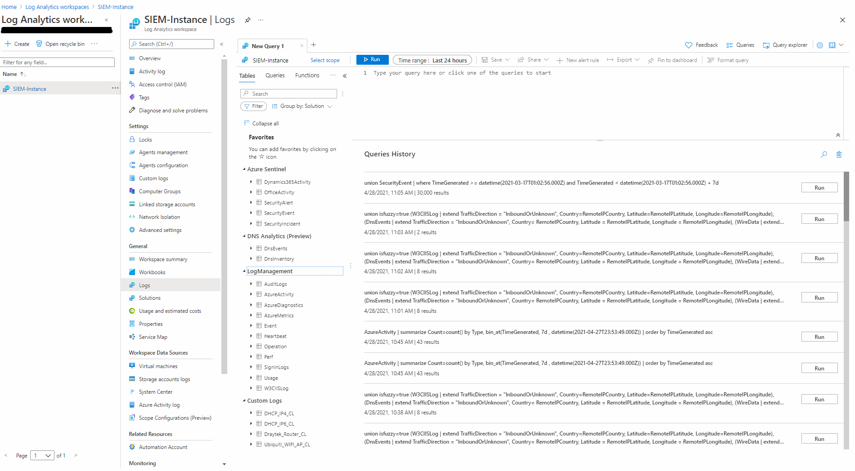Click the Search (Ctrl+/) menu field
The width and height of the screenshot is (855, 471).
171,44
